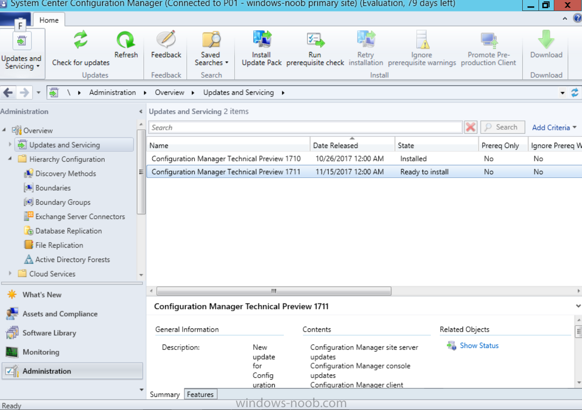The image size is (582, 410).
Task: Open the Home ribbon tab
Action: 49,20
